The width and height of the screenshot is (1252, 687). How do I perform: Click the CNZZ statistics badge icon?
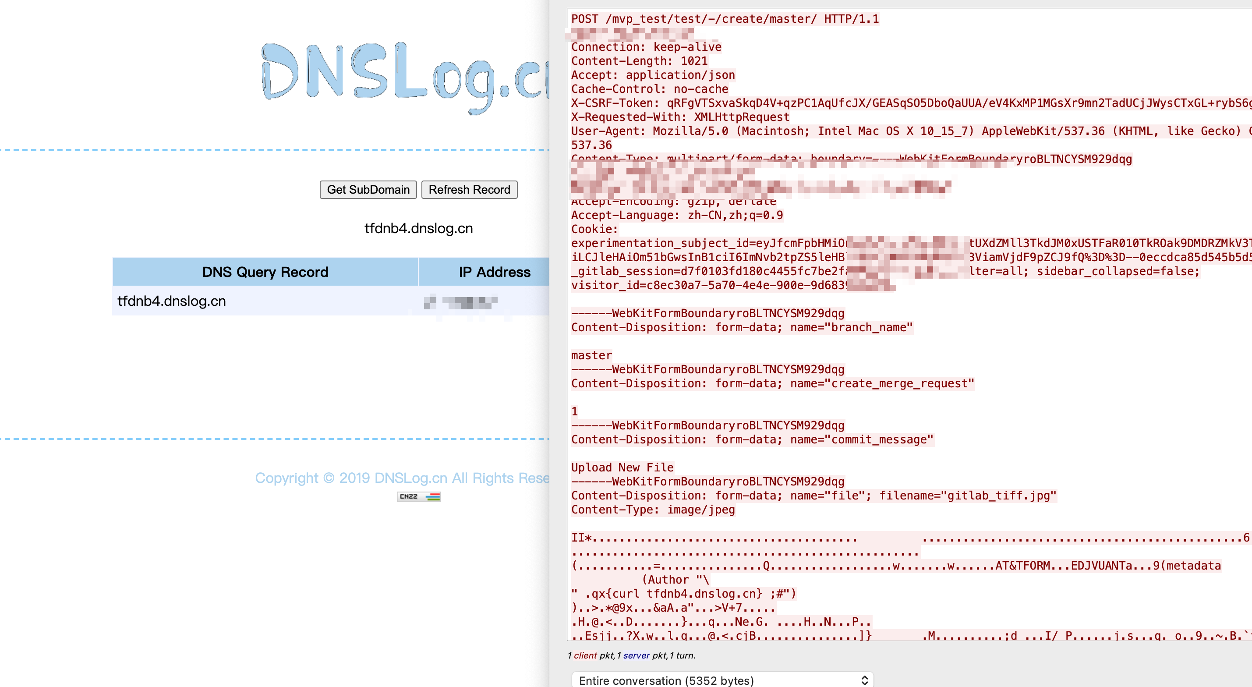click(418, 496)
